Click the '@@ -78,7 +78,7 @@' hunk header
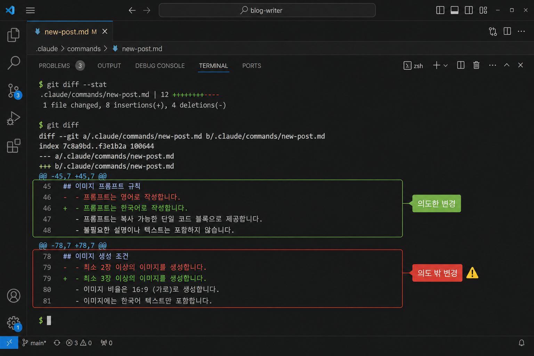 (x=73, y=246)
